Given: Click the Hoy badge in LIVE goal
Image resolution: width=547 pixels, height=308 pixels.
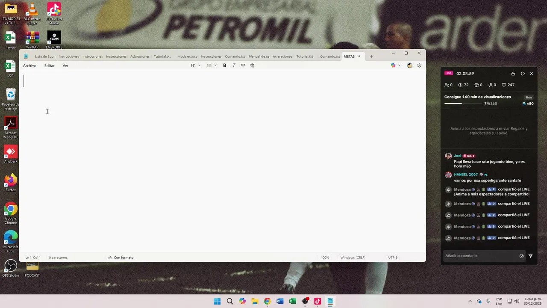Looking at the screenshot, I should (x=529, y=97).
